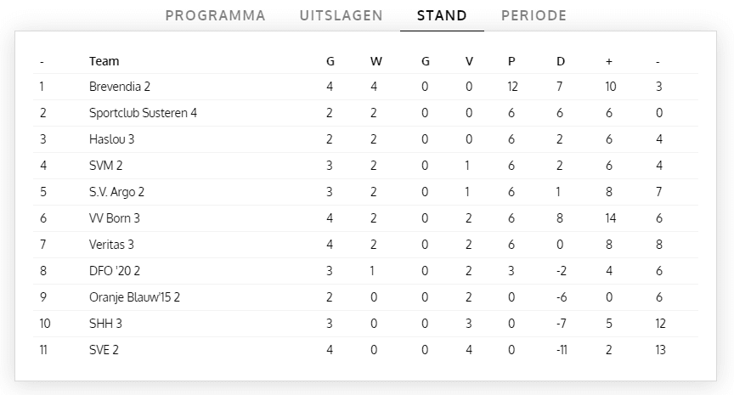Select Oranje Blauw'15 2 team
Image resolution: width=734 pixels, height=395 pixels.
[x=134, y=297]
